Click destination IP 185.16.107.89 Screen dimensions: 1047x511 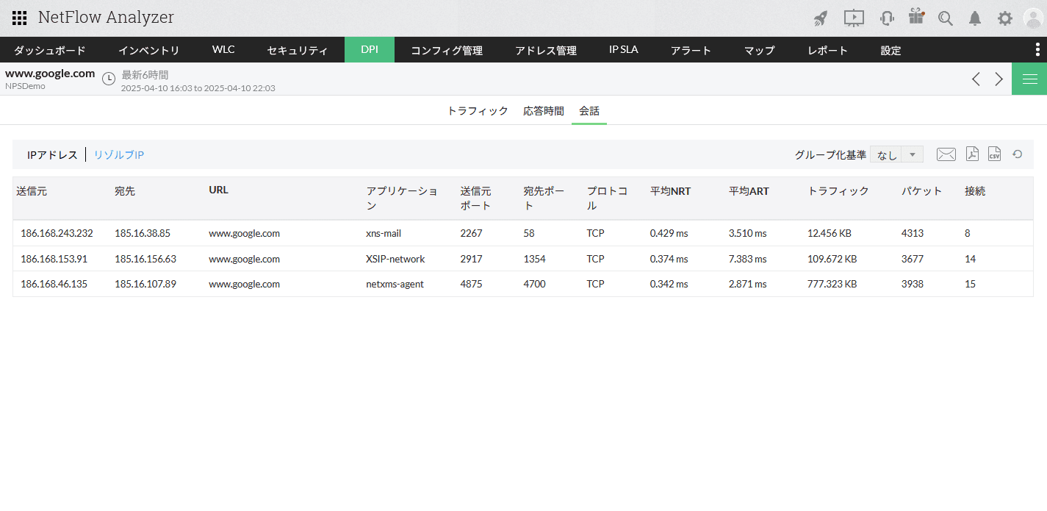click(x=145, y=284)
